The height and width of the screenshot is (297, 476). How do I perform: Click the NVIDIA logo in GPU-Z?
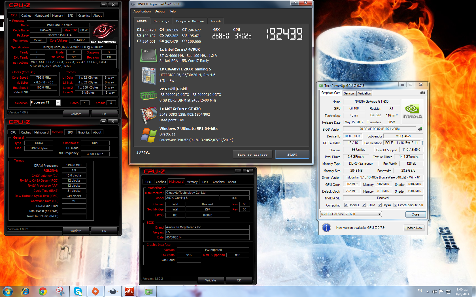click(413, 111)
